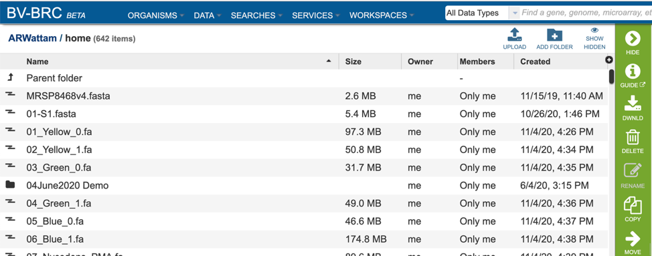Viewport: 652px width, 256px height.
Task: Click the vertical scrollbar thumb
Action: 611,76
